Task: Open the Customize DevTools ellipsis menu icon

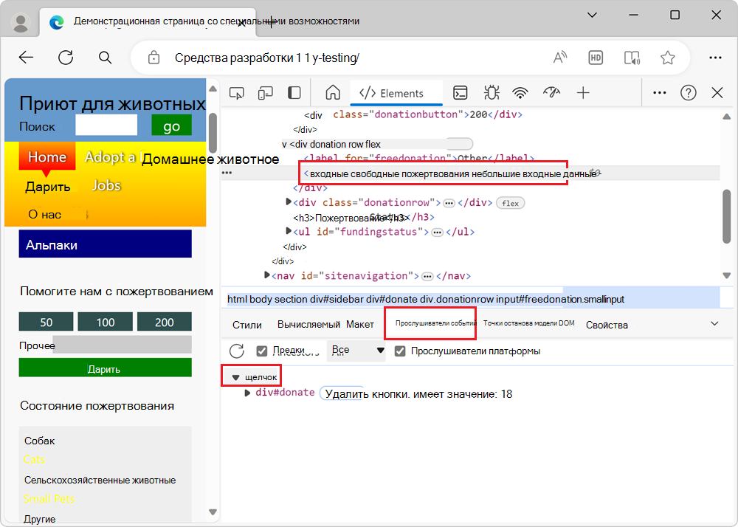Action: coord(660,92)
